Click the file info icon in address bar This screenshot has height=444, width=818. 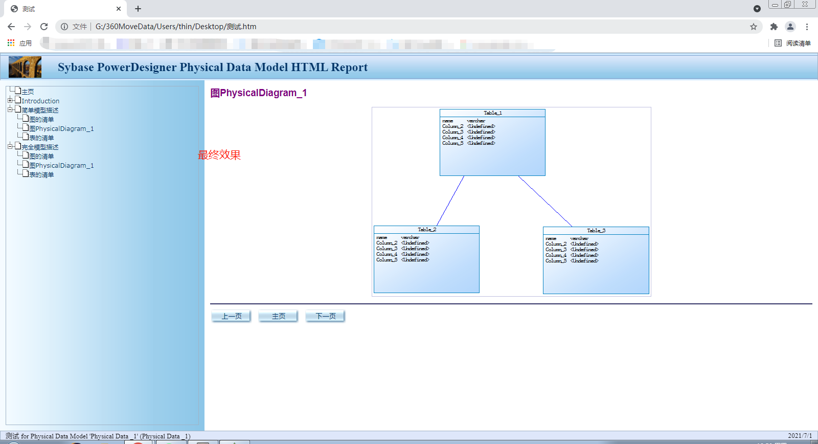tap(64, 27)
